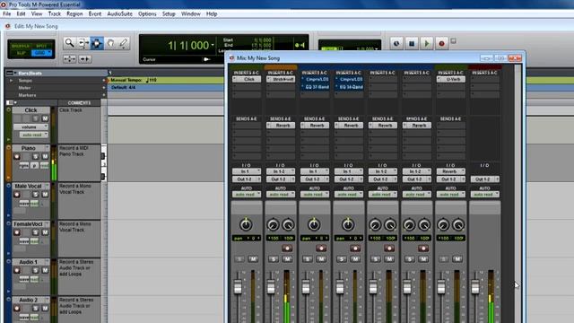Screen dimensions: 574x323
Task: Add a tempo change with Tempo plus
Action: [x=104, y=81]
